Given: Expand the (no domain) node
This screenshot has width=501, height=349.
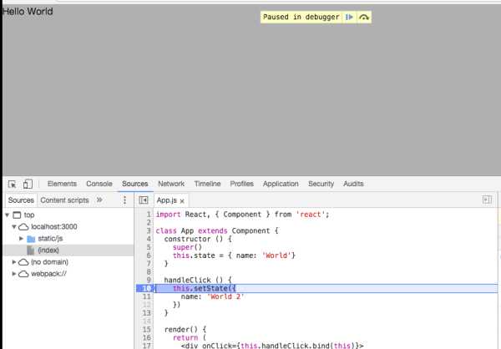Looking at the screenshot, I should 14,262.
